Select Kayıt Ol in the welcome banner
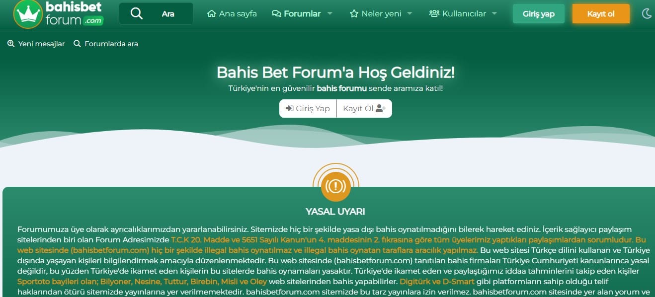Image resolution: width=655 pixels, height=297 pixels. tap(364, 108)
